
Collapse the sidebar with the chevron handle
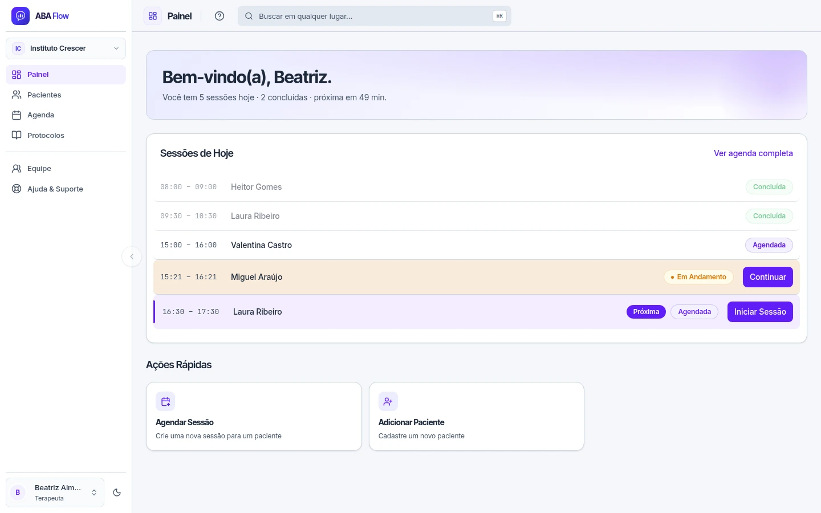pyautogui.click(x=132, y=256)
